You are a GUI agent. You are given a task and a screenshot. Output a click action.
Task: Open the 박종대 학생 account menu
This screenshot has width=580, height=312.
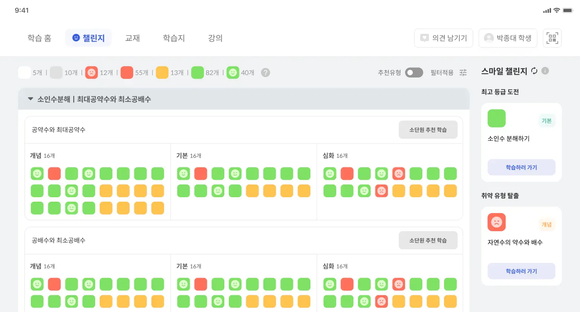(x=508, y=38)
